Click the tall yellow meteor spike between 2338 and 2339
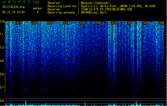Viewport: 167px width, 106px height. (x=136, y=104)
